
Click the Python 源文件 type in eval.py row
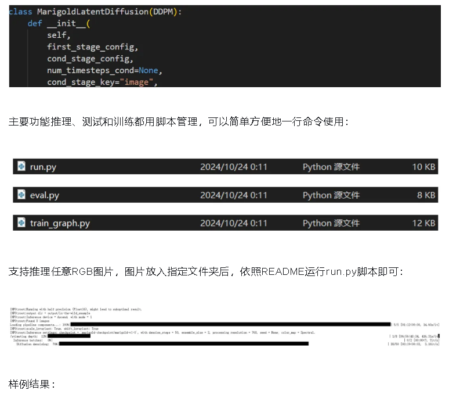pyautogui.click(x=331, y=195)
